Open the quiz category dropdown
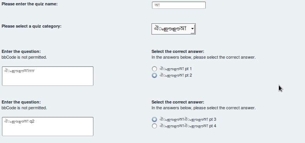305x143 pixels. tap(173, 29)
